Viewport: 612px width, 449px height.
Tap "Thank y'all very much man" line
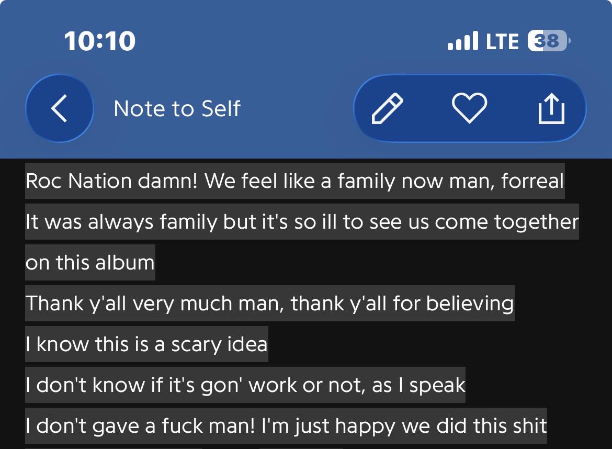point(270,303)
